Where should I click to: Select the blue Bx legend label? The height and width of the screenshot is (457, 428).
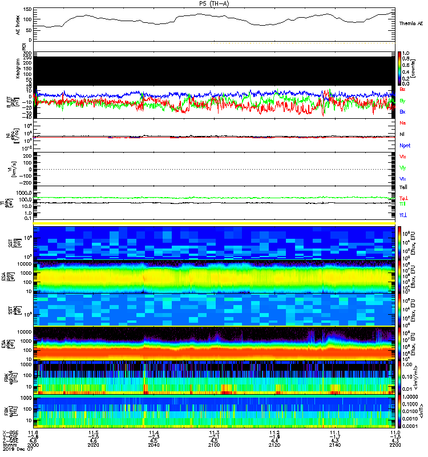tap(402, 112)
